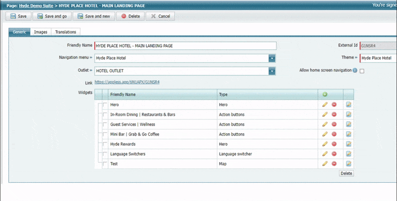Open the Theme field Hyde Place Hotel
This screenshot has width=397, height=201.
(x=378, y=58)
